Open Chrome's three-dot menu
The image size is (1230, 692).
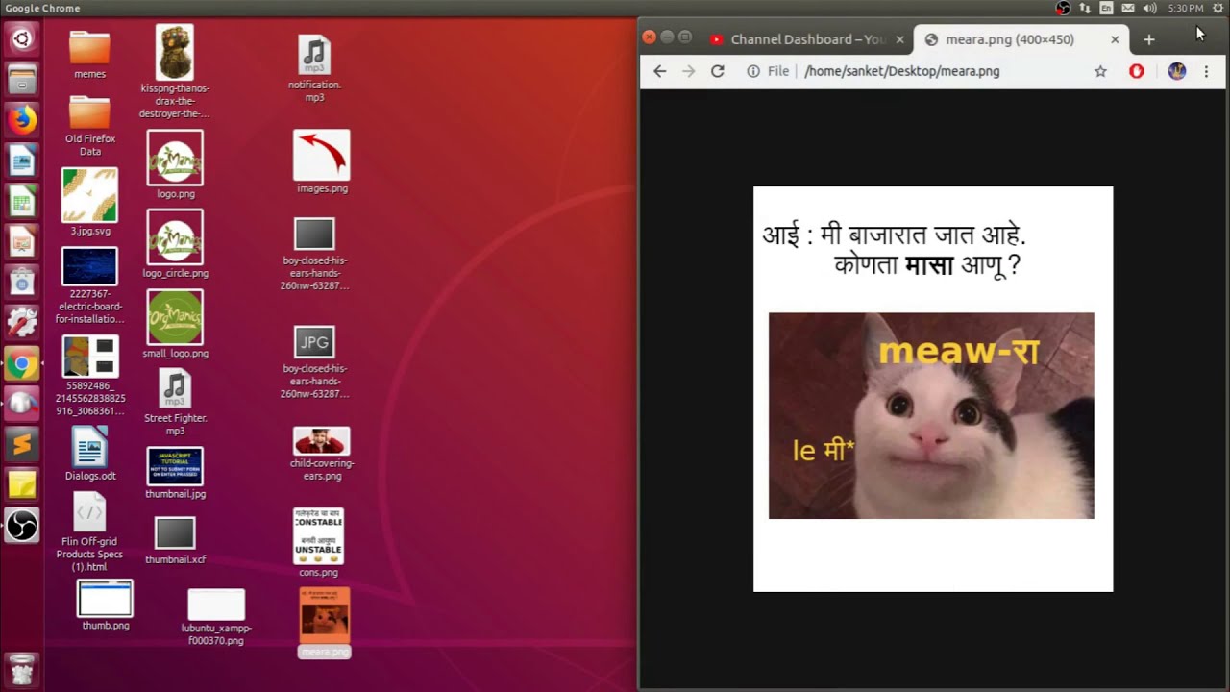[1206, 71]
